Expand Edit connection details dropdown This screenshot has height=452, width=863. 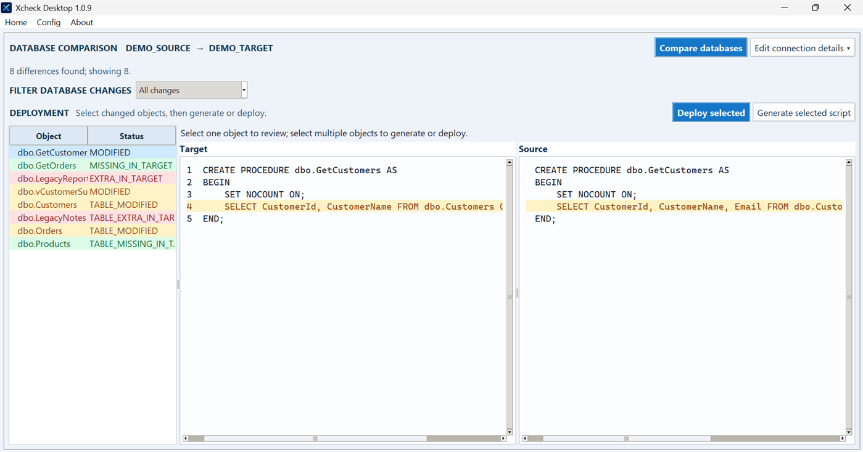802,48
